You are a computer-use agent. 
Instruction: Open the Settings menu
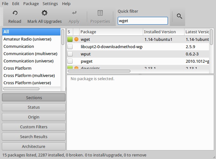(x=50, y=4)
